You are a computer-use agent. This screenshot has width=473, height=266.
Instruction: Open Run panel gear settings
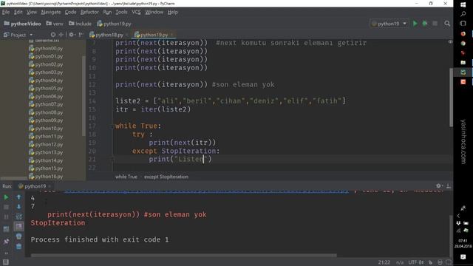pos(439,186)
